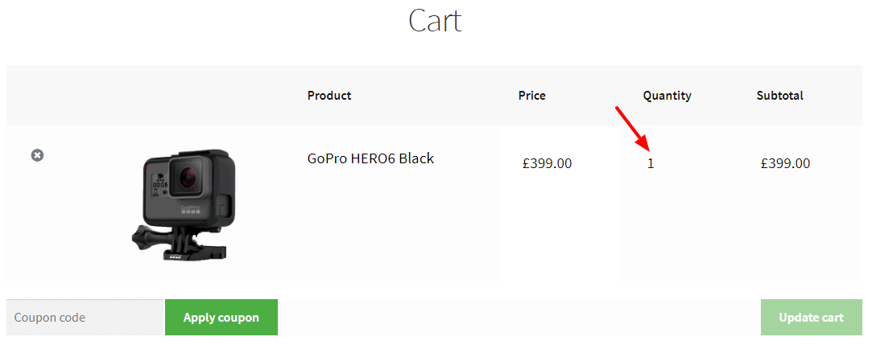Select the quantity value 1
This screenshot has width=872, height=345.
(651, 164)
